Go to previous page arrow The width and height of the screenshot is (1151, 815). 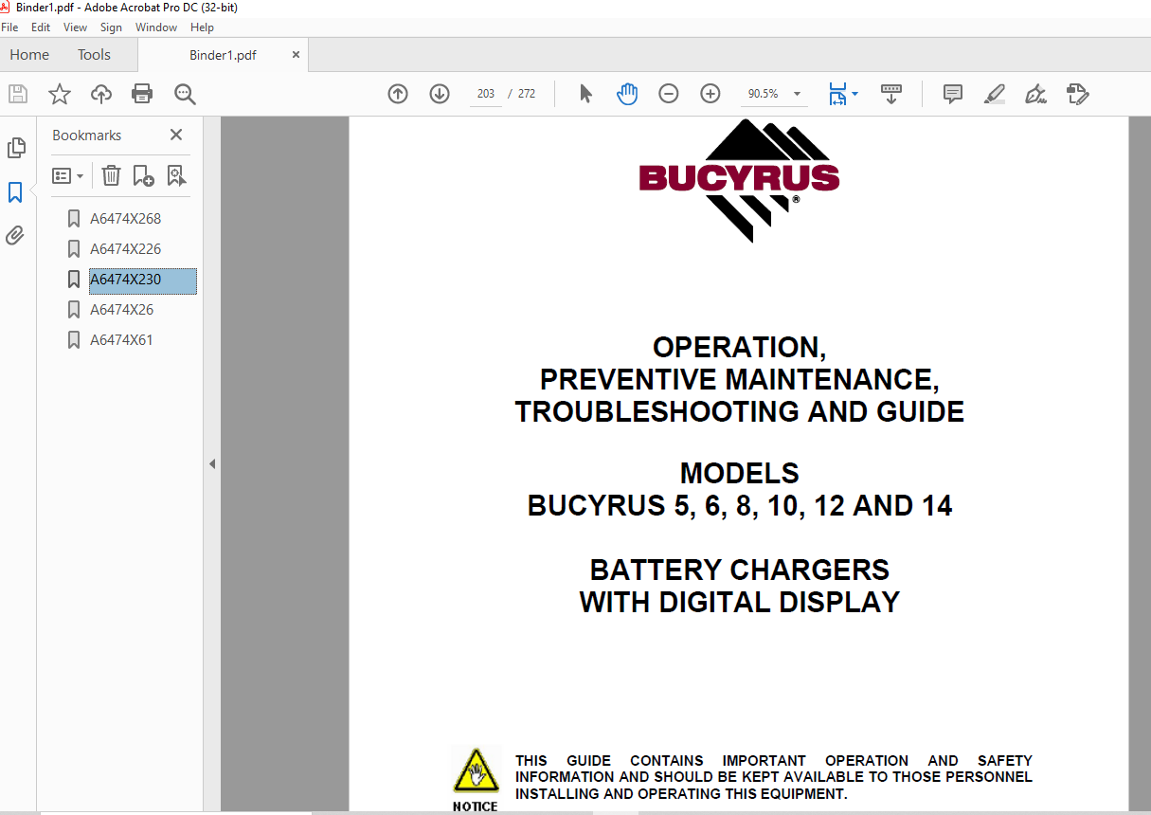pyautogui.click(x=398, y=94)
